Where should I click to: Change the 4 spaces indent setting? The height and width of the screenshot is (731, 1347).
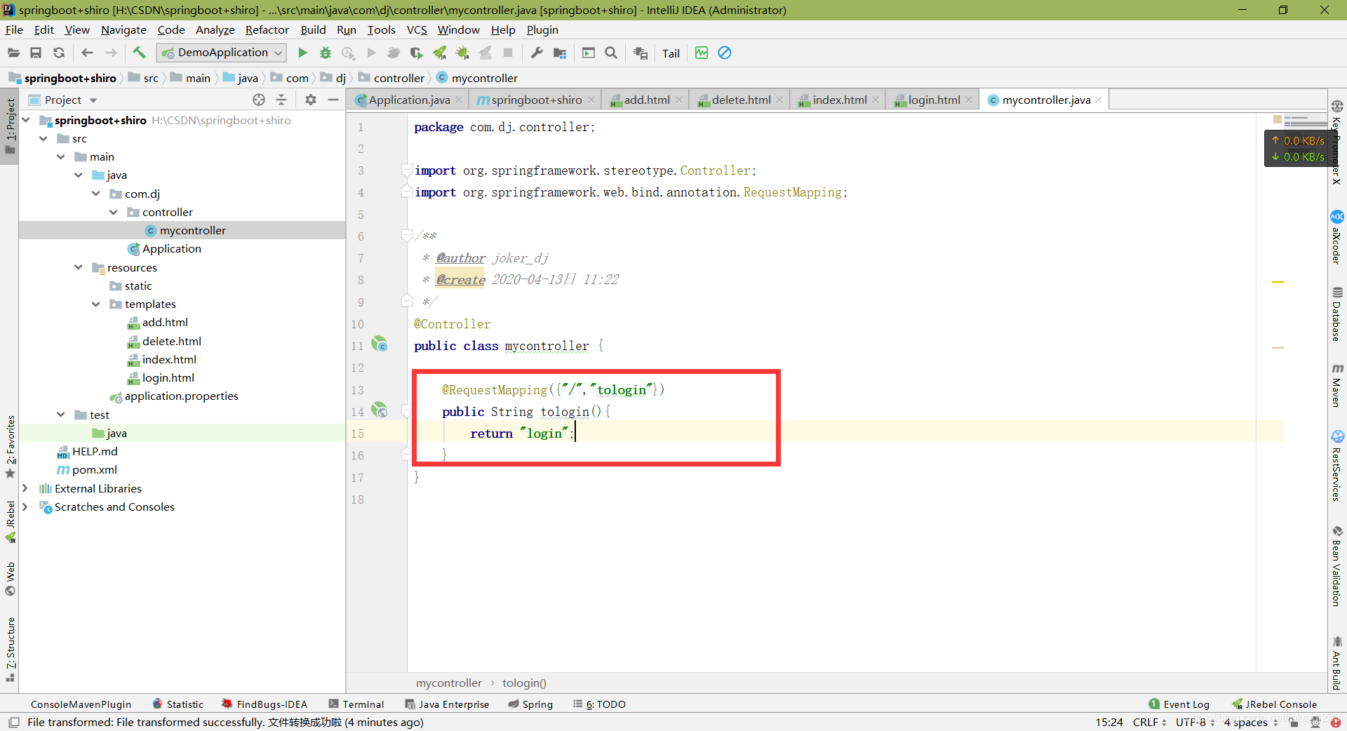pos(1251,722)
